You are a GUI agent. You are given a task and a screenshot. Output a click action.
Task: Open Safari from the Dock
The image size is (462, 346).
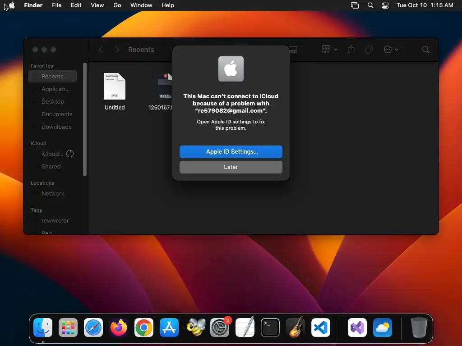pos(93,328)
